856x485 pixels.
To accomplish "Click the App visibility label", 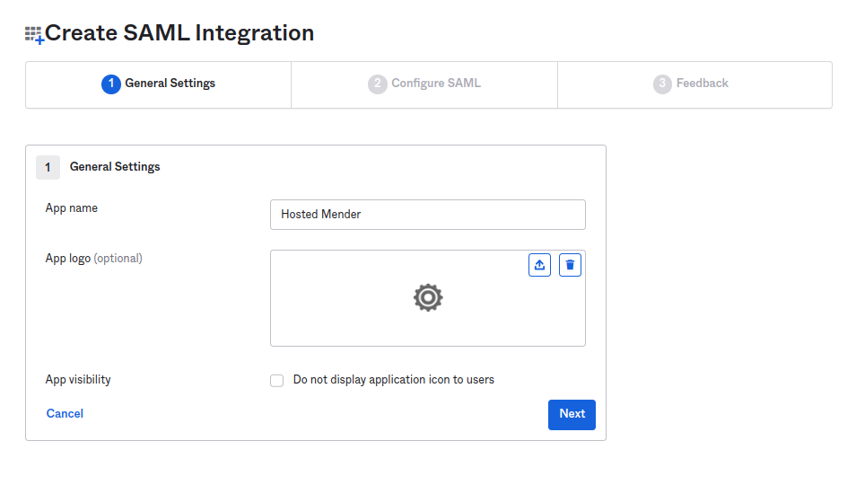I will click(78, 380).
